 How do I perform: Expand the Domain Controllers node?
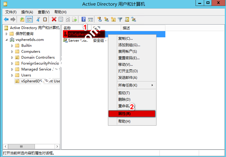click(x=12, y=57)
